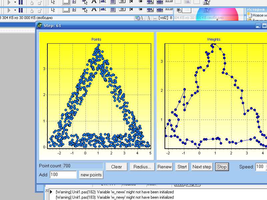The image size is (267, 200).
Task: Click inside the Speed value field
Action: click(260, 167)
